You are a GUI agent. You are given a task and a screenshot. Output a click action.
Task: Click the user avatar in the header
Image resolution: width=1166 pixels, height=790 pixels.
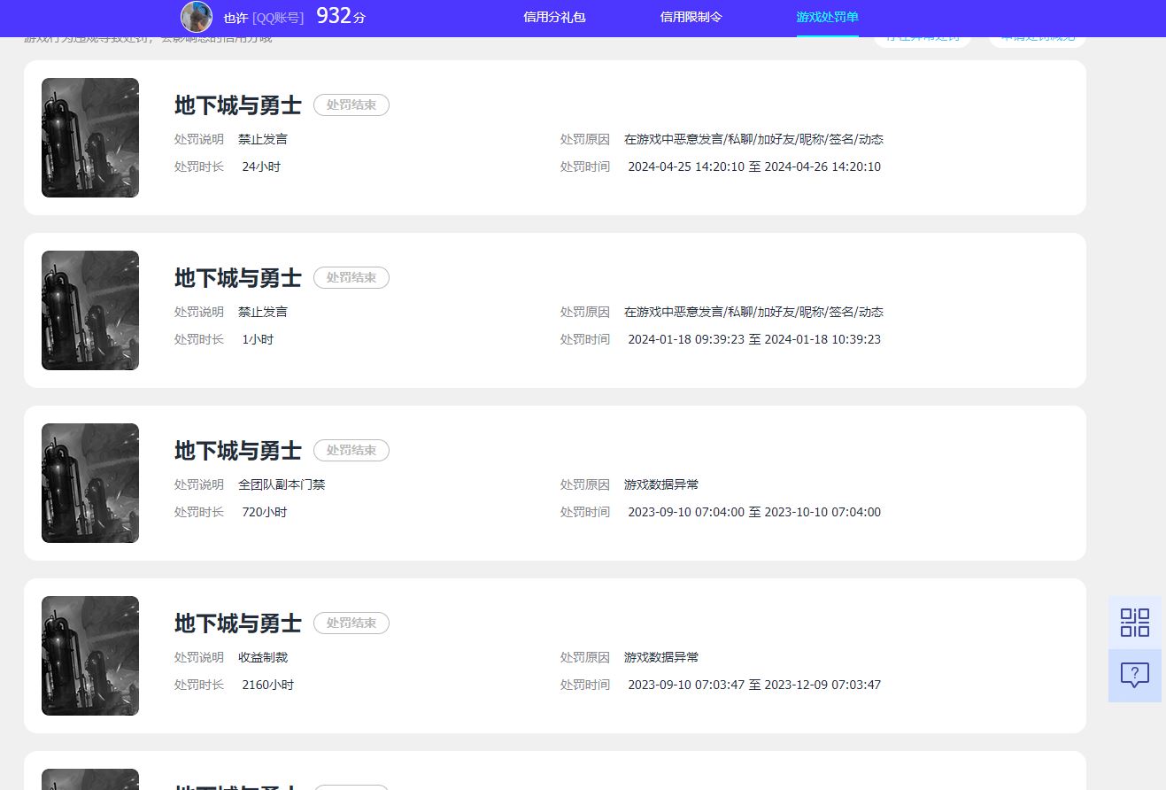pos(197,17)
